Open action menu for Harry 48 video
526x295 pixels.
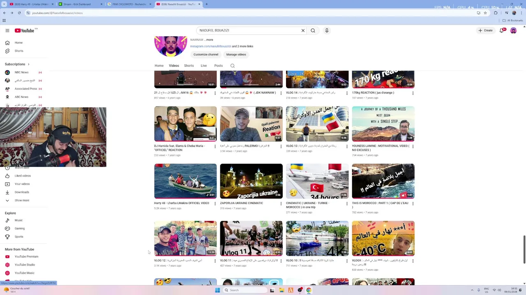coord(215,204)
